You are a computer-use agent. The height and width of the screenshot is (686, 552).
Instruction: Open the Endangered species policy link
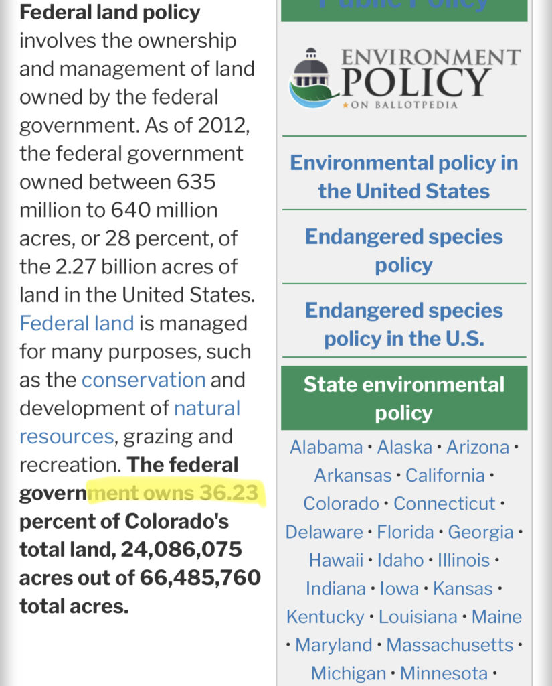tap(404, 251)
